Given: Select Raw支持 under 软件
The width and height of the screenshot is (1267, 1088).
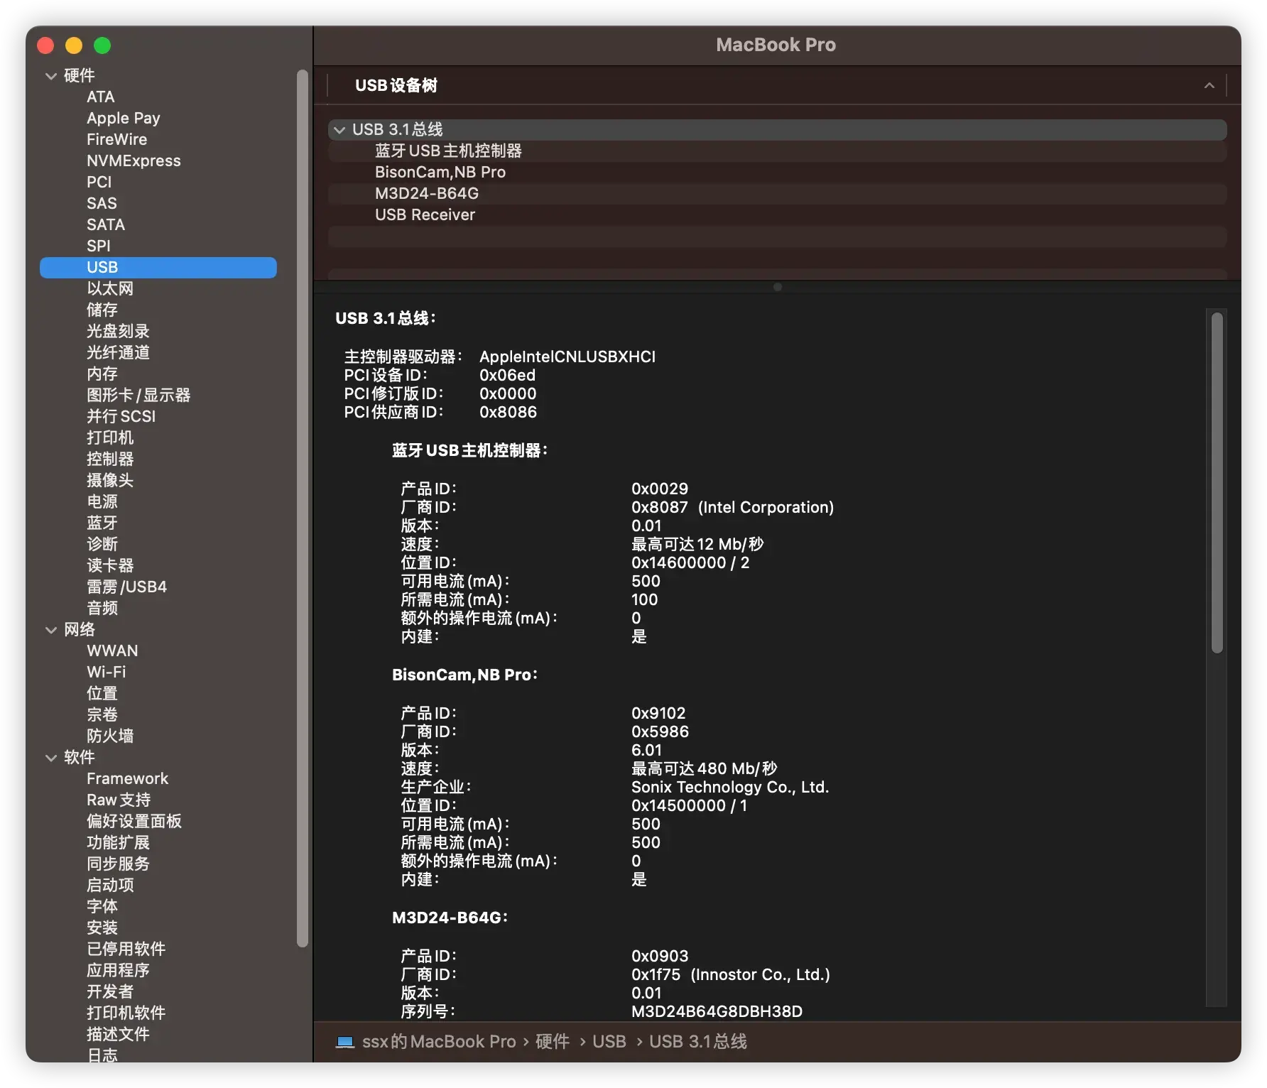Looking at the screenshot, I should [119, 800].
